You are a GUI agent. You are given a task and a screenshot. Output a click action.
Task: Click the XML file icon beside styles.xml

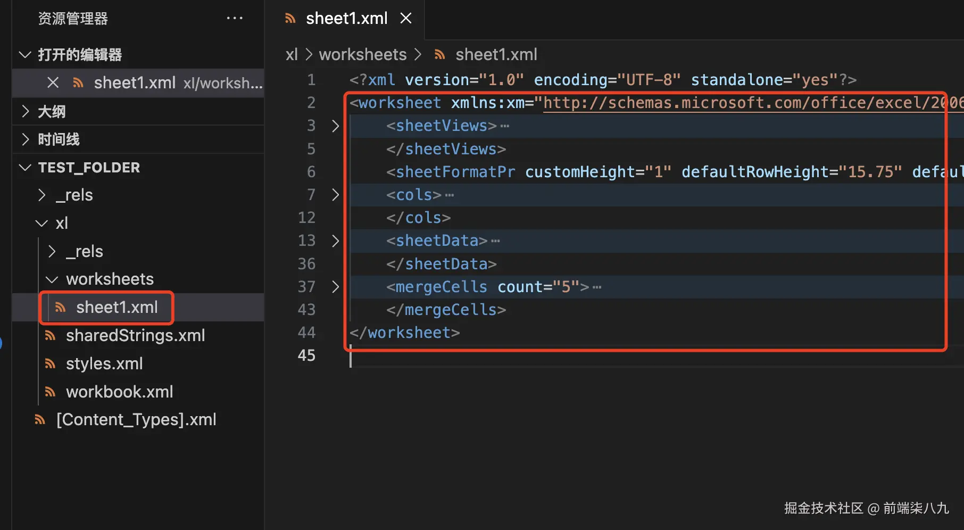pyautogui.click(x=51, y=364)
